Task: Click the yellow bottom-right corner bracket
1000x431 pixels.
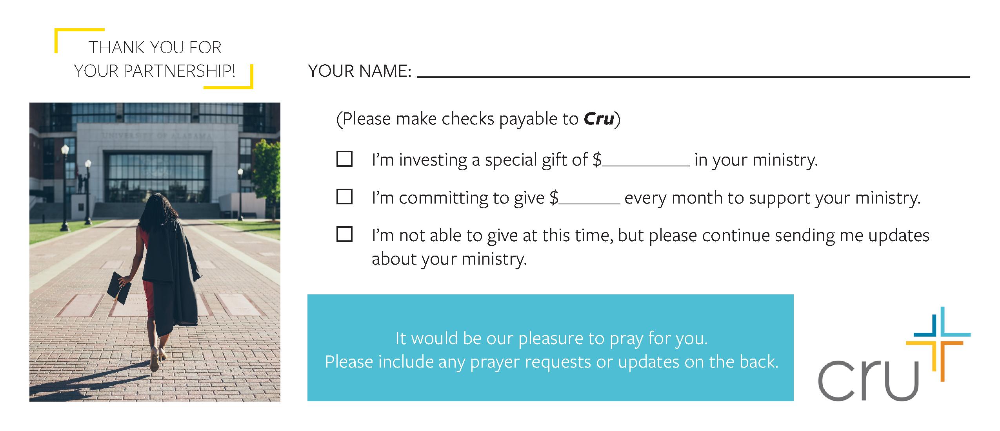Action: [229, 78]
